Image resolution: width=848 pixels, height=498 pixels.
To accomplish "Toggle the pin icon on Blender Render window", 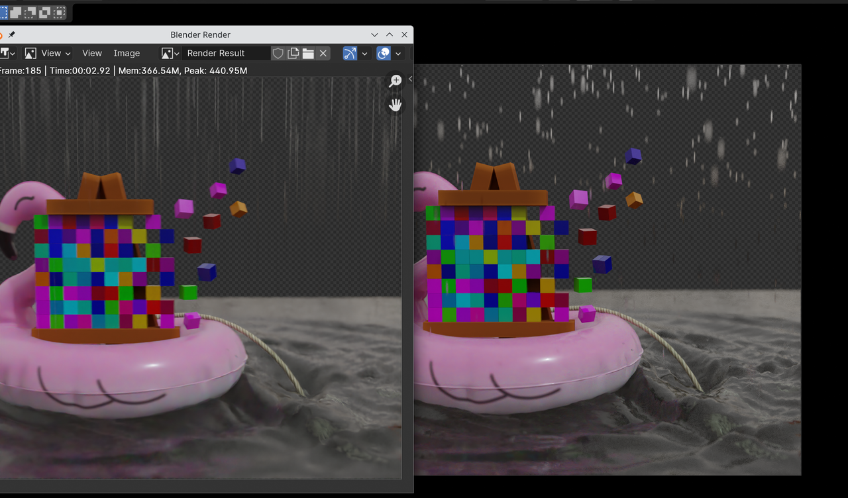I will point(11,34).
